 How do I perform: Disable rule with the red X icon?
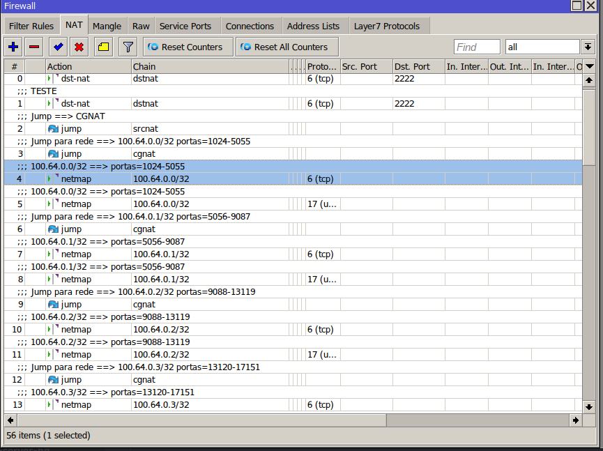pyautogui.click(x=79, y=47)
